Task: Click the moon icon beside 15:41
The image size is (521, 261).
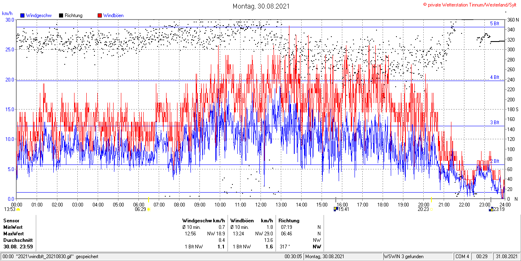Action: [x=336, y=209]
